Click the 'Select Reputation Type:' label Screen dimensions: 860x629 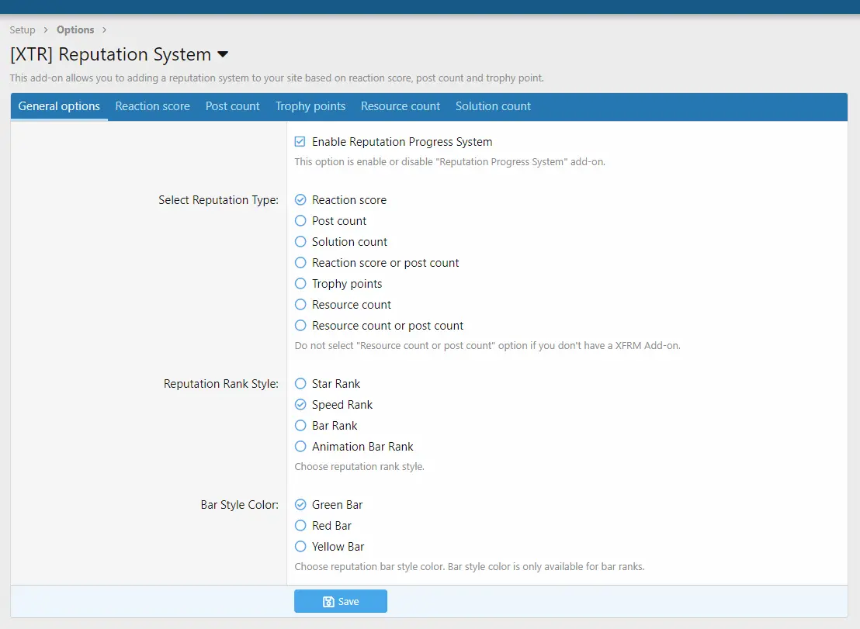pos(218,200)
